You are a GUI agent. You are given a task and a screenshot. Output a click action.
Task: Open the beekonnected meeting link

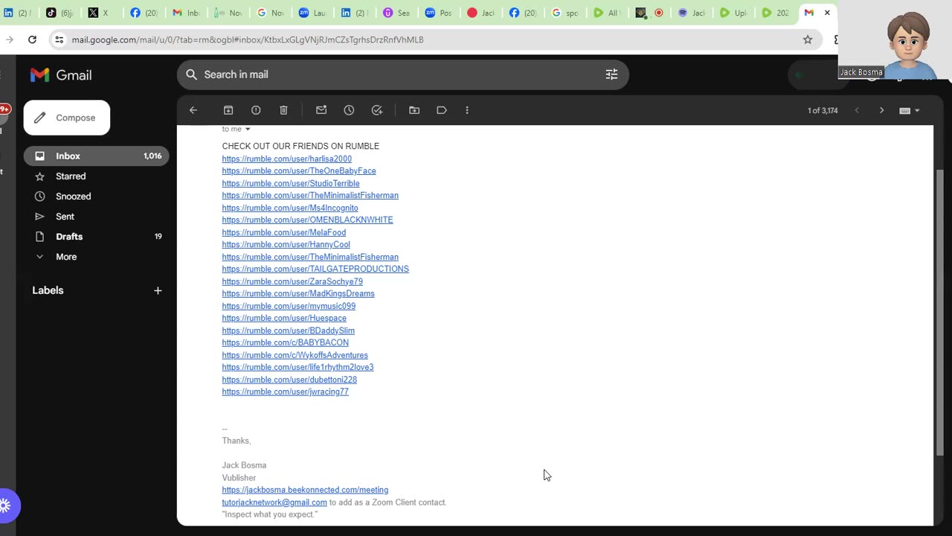coord(305,490)
